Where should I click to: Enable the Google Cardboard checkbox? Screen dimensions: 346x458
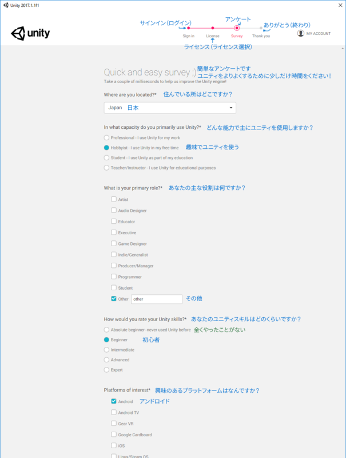(114, 435)
